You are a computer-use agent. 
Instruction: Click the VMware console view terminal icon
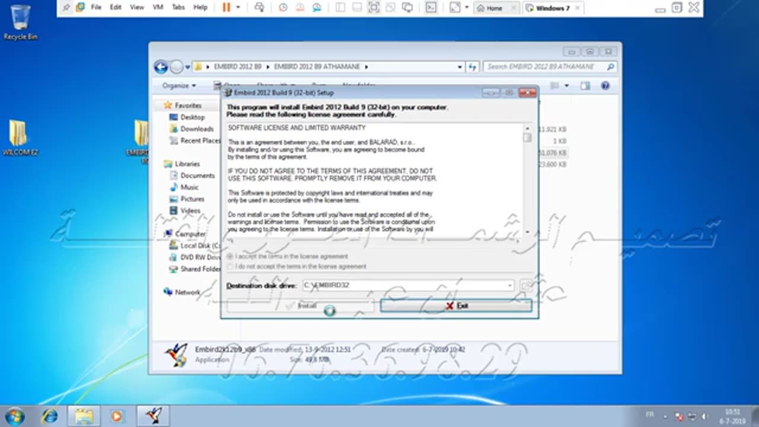(x=432, y=8)
